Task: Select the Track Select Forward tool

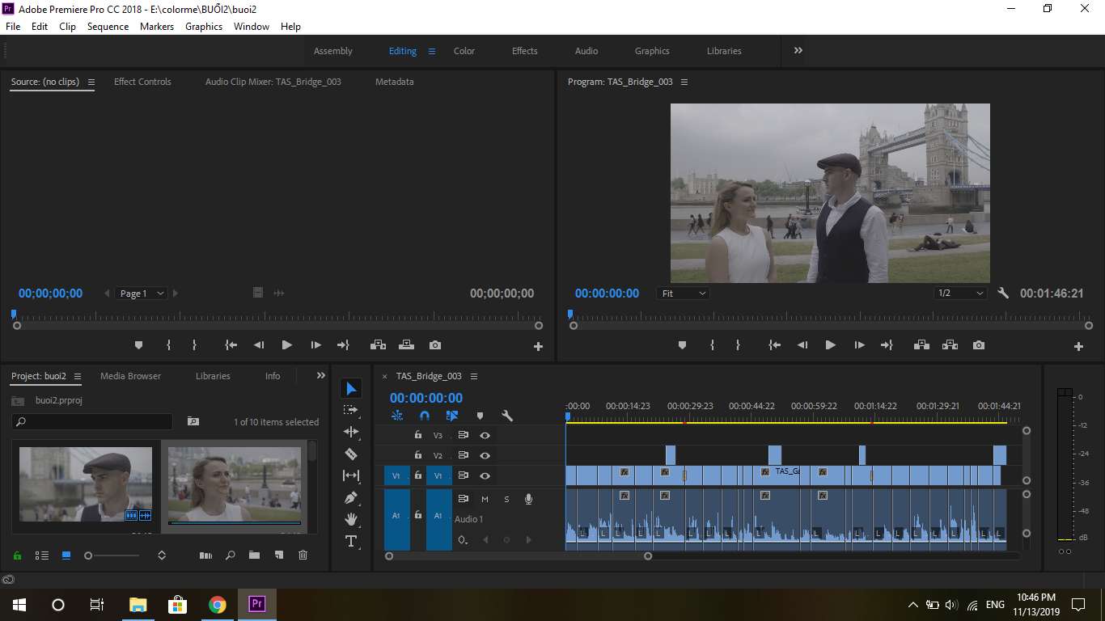Action: point(351,410)
